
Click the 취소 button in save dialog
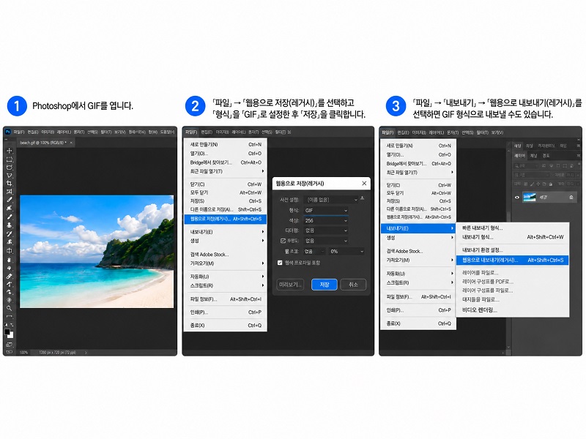[x=353, y=285]
